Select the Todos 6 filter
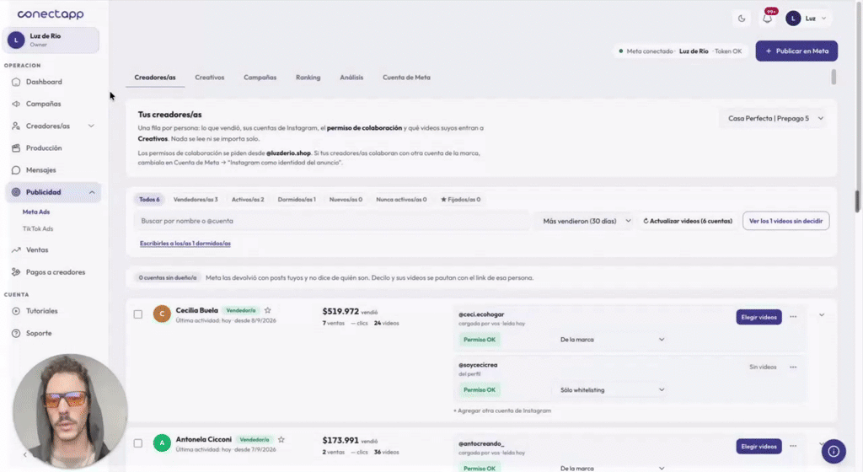Screen dimensions: 863x472 (x=149, y=200)
